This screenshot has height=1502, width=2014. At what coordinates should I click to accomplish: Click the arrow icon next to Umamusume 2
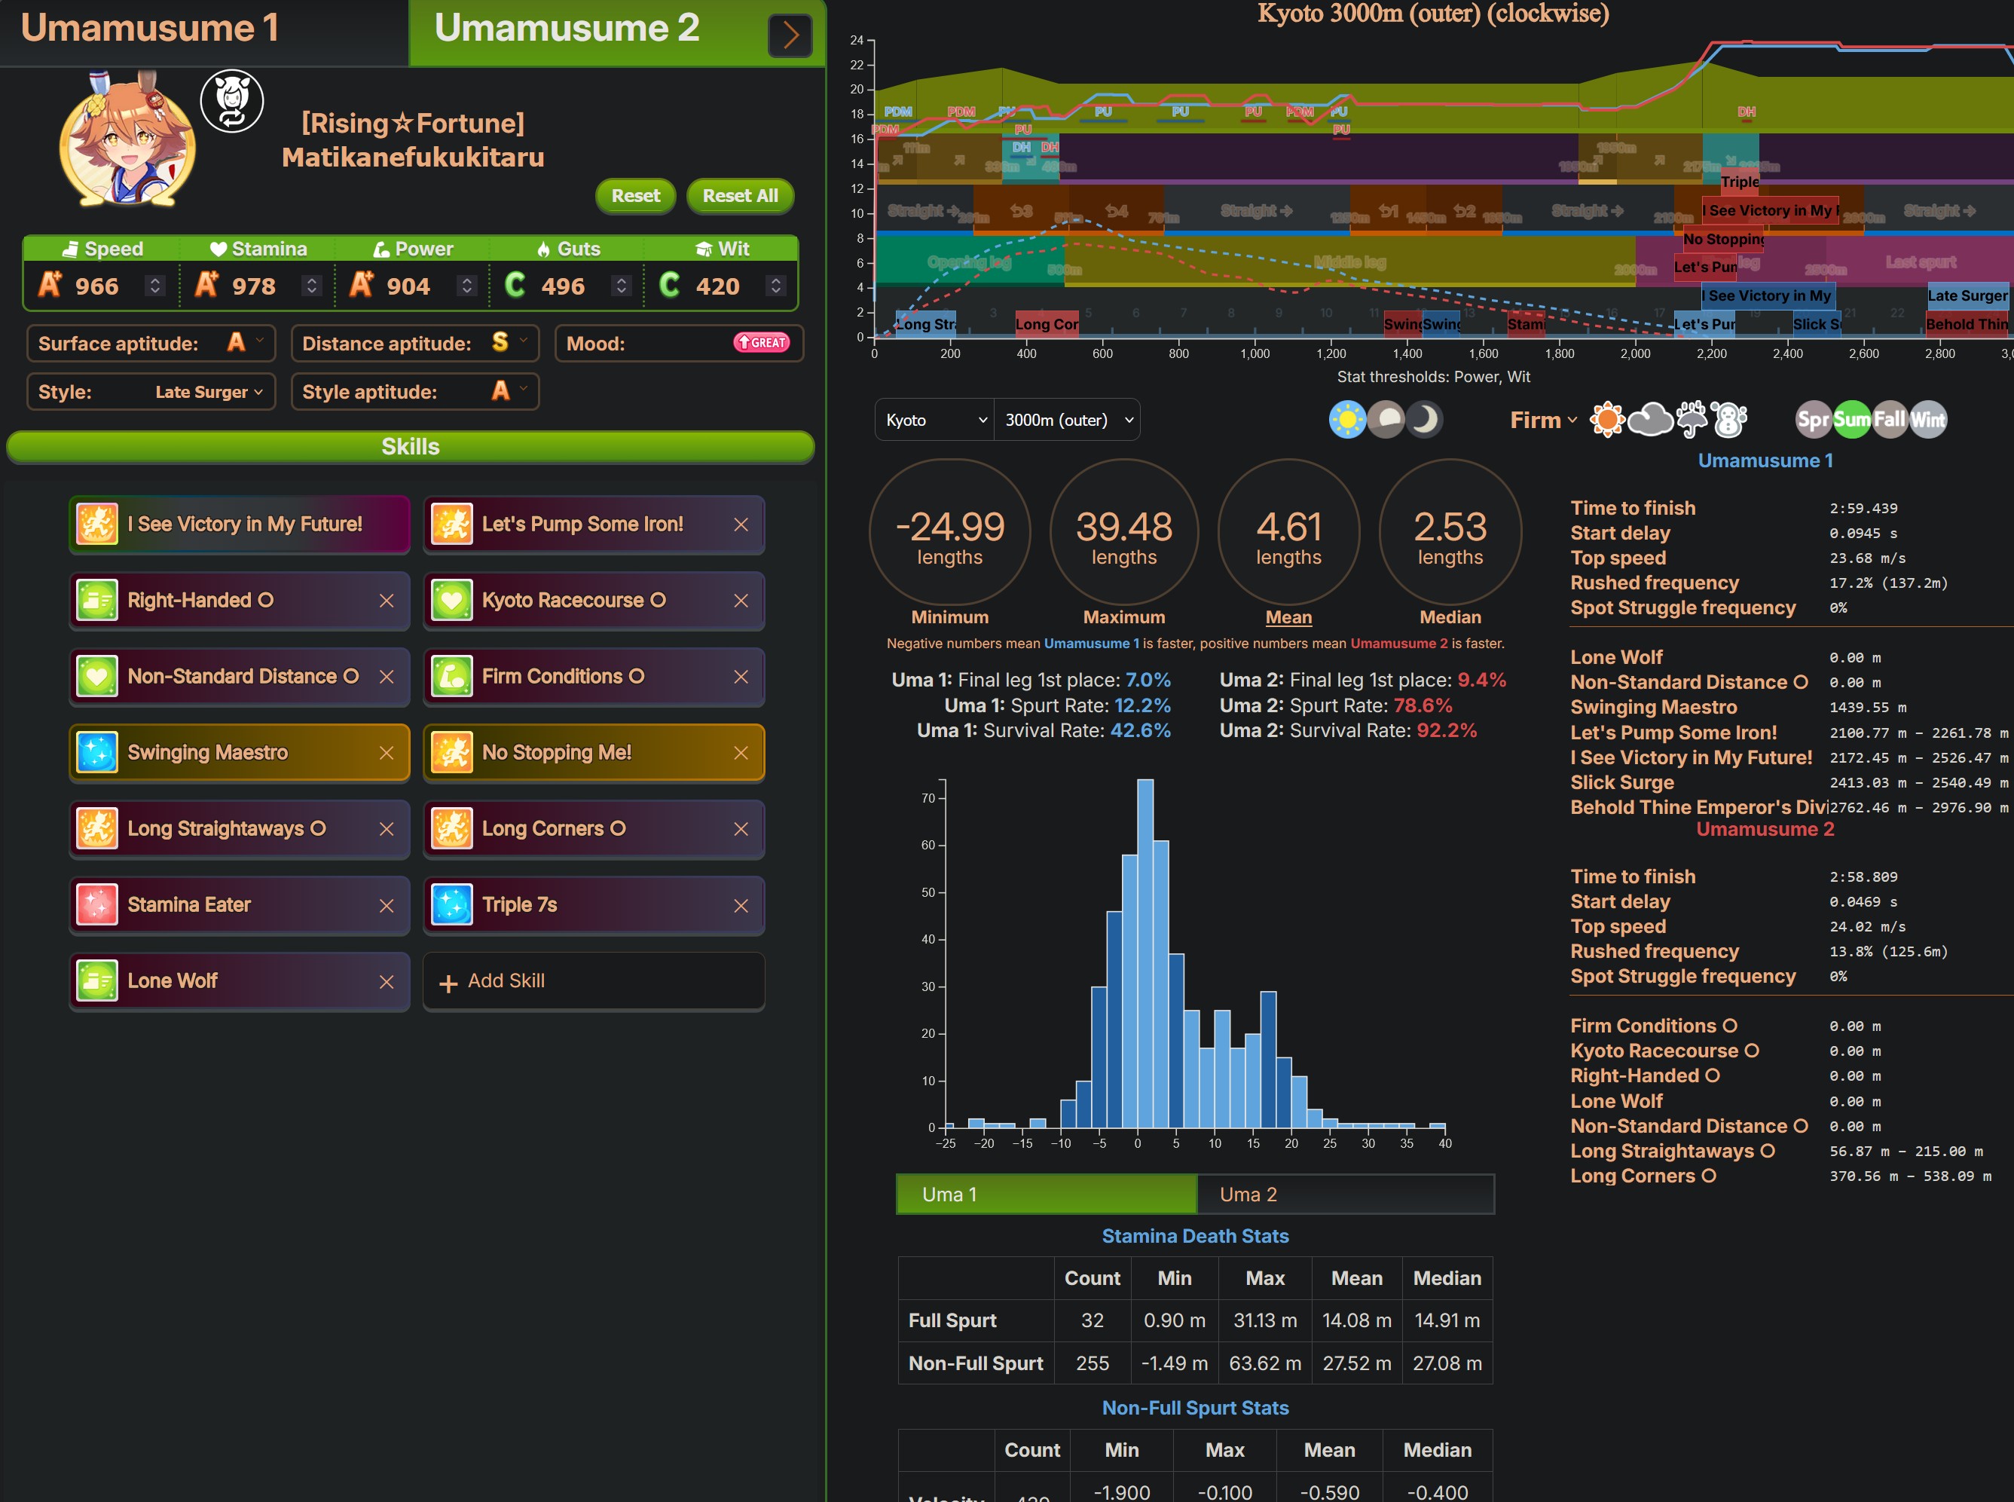coord(789,35)
